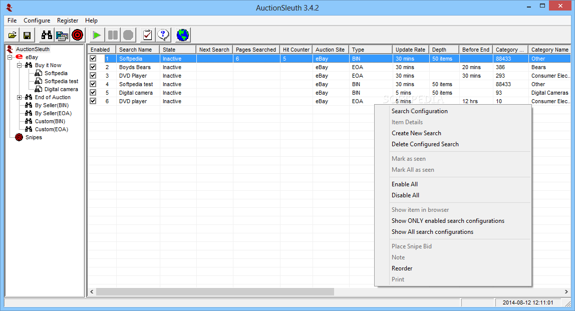Select Custom(BIN) tree node
This screenshot has height=311, width=575.
coord(50,122)
